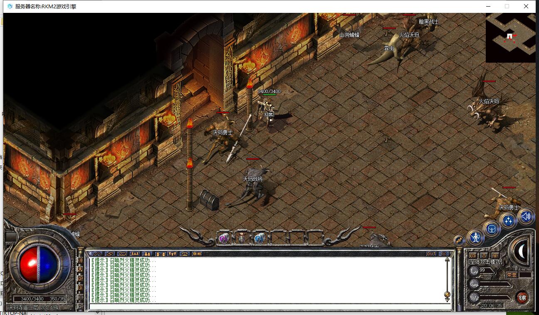Image resolution: width=539 pixels, height=315 pixels.
Task: Click the small golden orb left of the character orb
Action: 459,240
